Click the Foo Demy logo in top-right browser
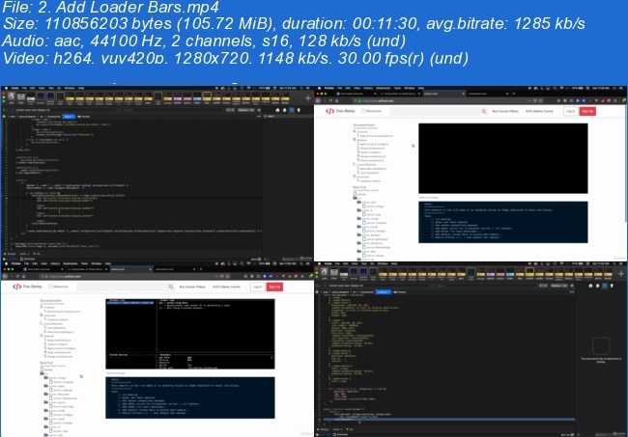This screenshot has height=437, width=628. click(x=336, y=111)
